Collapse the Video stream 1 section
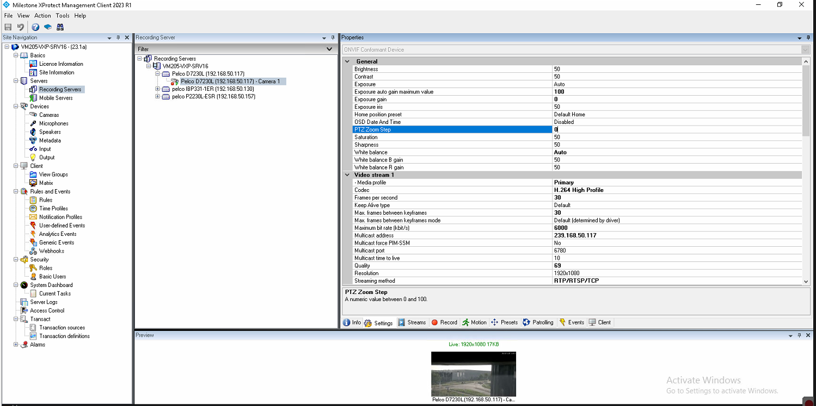Image resolution: width=816 pixels, height=406 pixels. (x=347, y=175)
